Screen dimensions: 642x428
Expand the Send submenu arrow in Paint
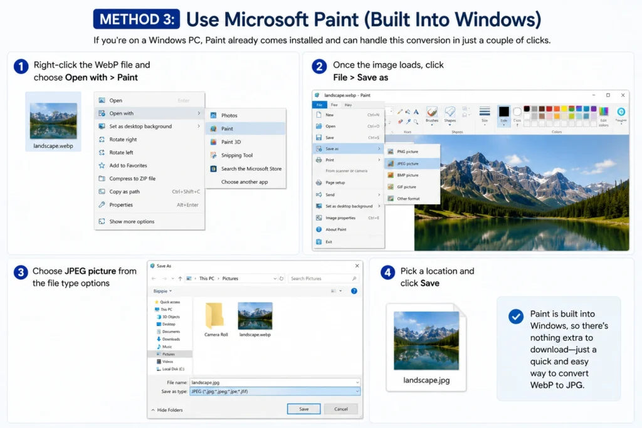click(x=379, y=195)
